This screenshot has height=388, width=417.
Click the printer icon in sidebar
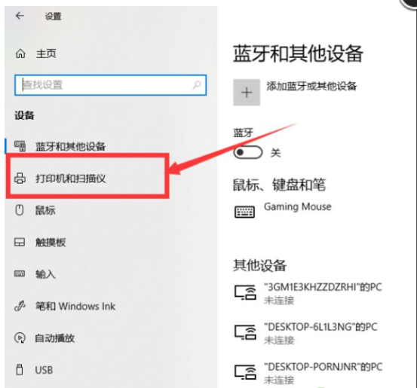click(20, 178)
